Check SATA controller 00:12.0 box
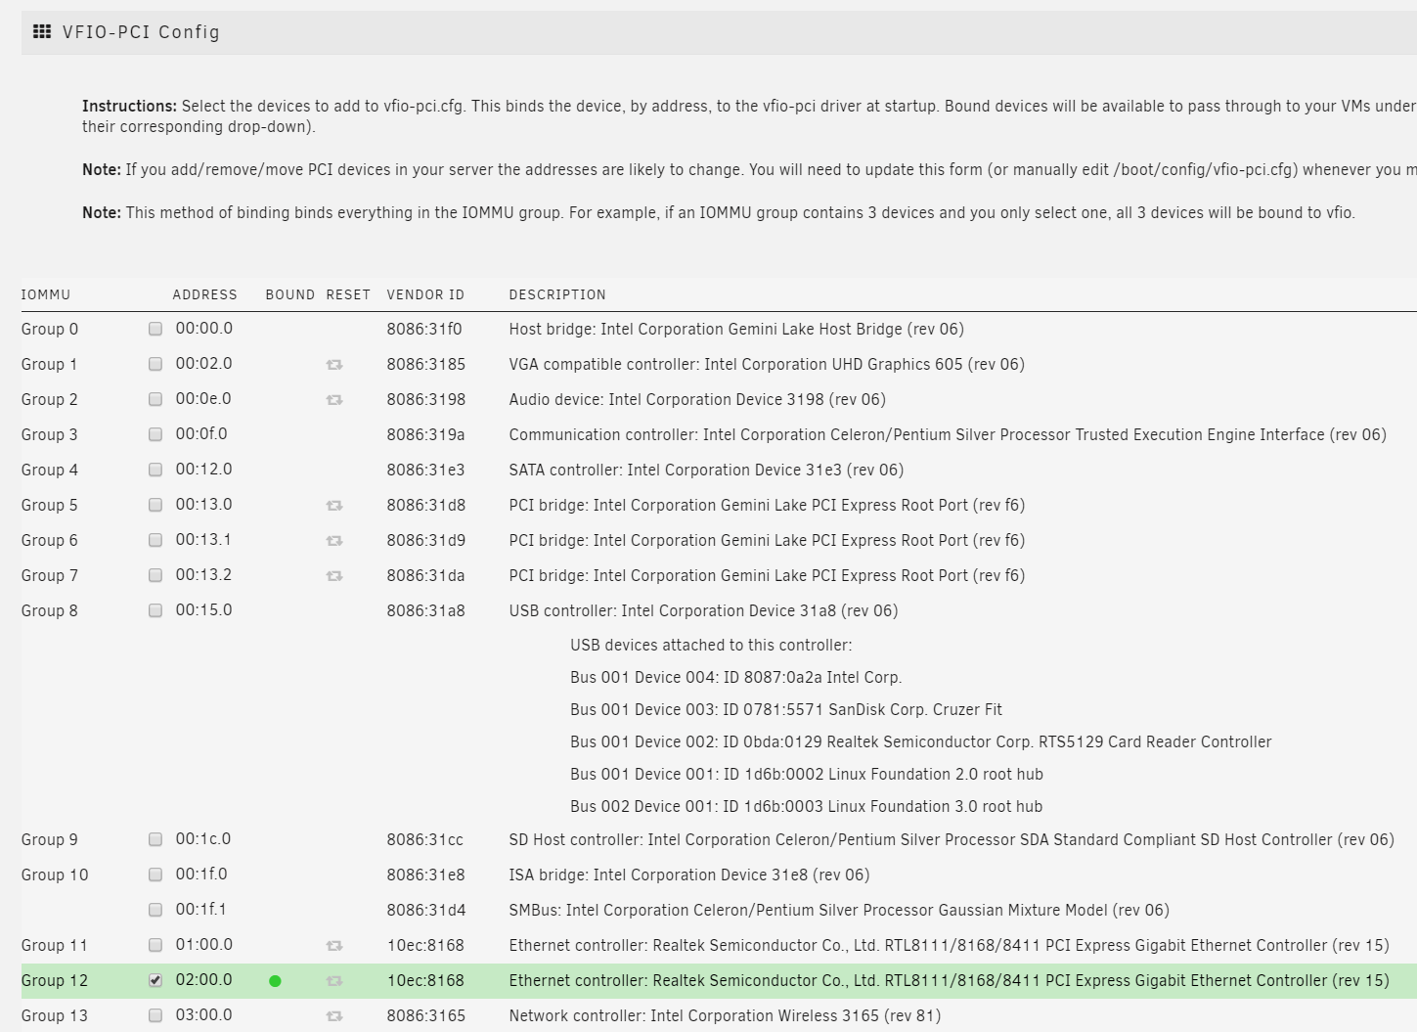Screen dimensions: 1417x1032 (x=155, y=470)
